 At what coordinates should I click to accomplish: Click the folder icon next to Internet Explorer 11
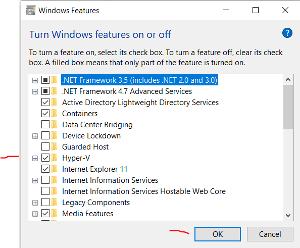coord(55,169)
